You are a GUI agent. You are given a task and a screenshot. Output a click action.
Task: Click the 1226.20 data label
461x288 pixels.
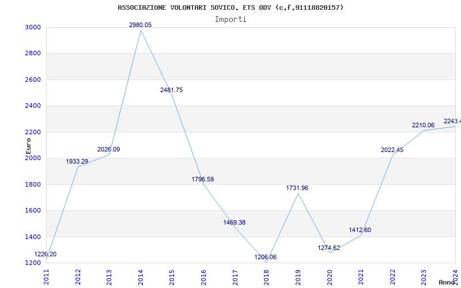(x=46, y=254)
